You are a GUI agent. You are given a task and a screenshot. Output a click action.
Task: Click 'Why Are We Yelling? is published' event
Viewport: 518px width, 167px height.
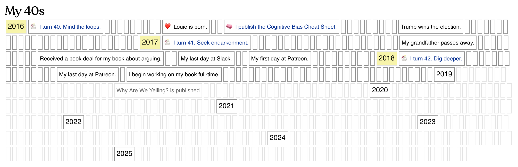(x=158, y=90)
